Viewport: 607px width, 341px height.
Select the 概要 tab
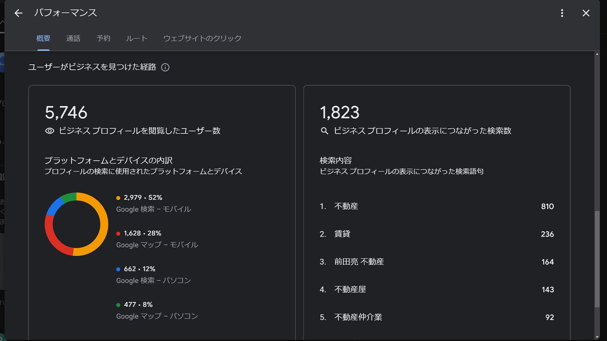tap(43, 38)
